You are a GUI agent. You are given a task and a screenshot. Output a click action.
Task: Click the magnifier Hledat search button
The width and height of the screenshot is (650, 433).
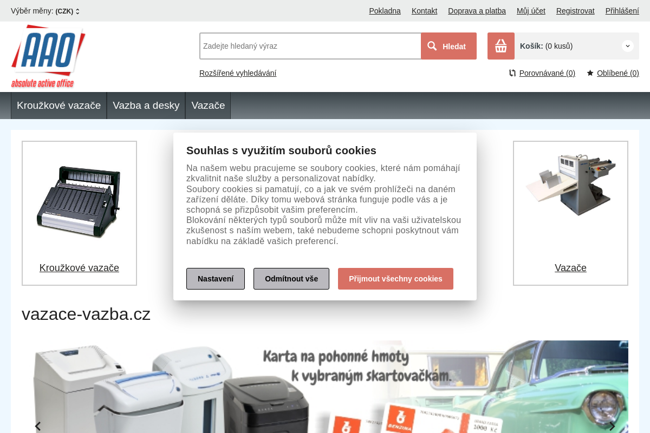[x=448, y=46]
